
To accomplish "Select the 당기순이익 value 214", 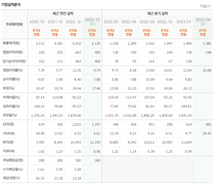I will click(x=152, y=61).
